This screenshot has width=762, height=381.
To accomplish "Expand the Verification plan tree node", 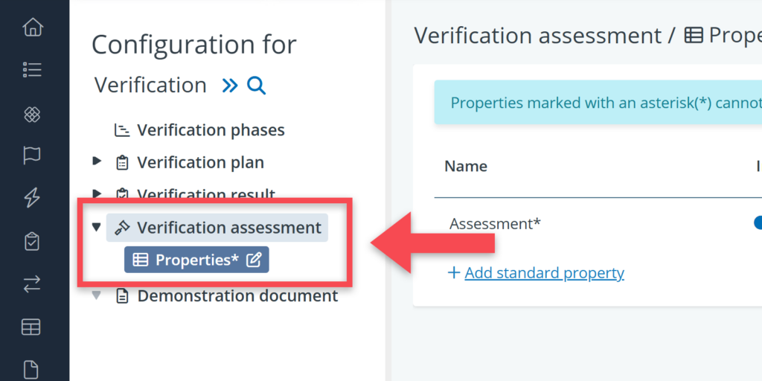I will click(97, 161).
